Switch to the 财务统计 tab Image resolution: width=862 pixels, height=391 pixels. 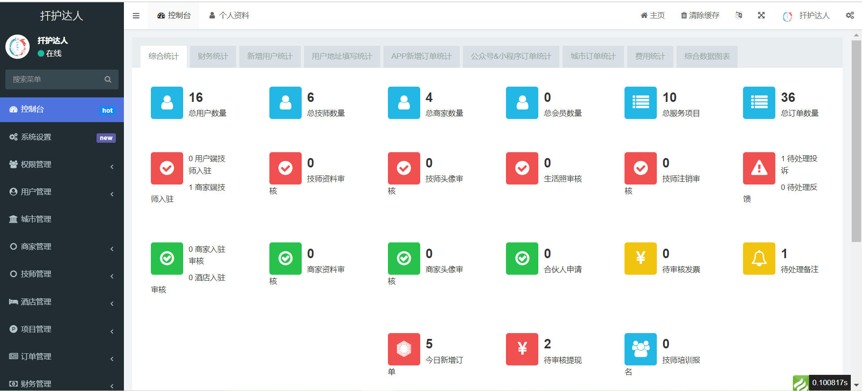(x=213, y=57)
